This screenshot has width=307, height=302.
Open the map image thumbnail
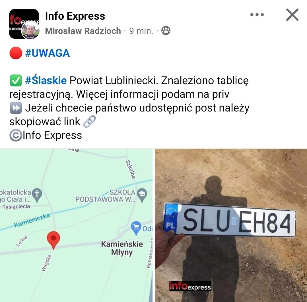[76, 225]
